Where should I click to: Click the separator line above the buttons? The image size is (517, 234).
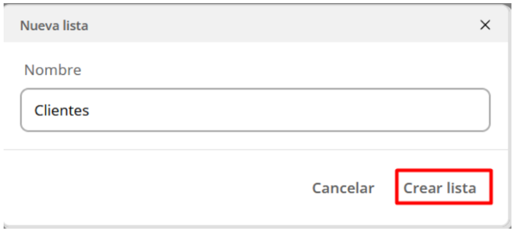[x=256, y=150]
